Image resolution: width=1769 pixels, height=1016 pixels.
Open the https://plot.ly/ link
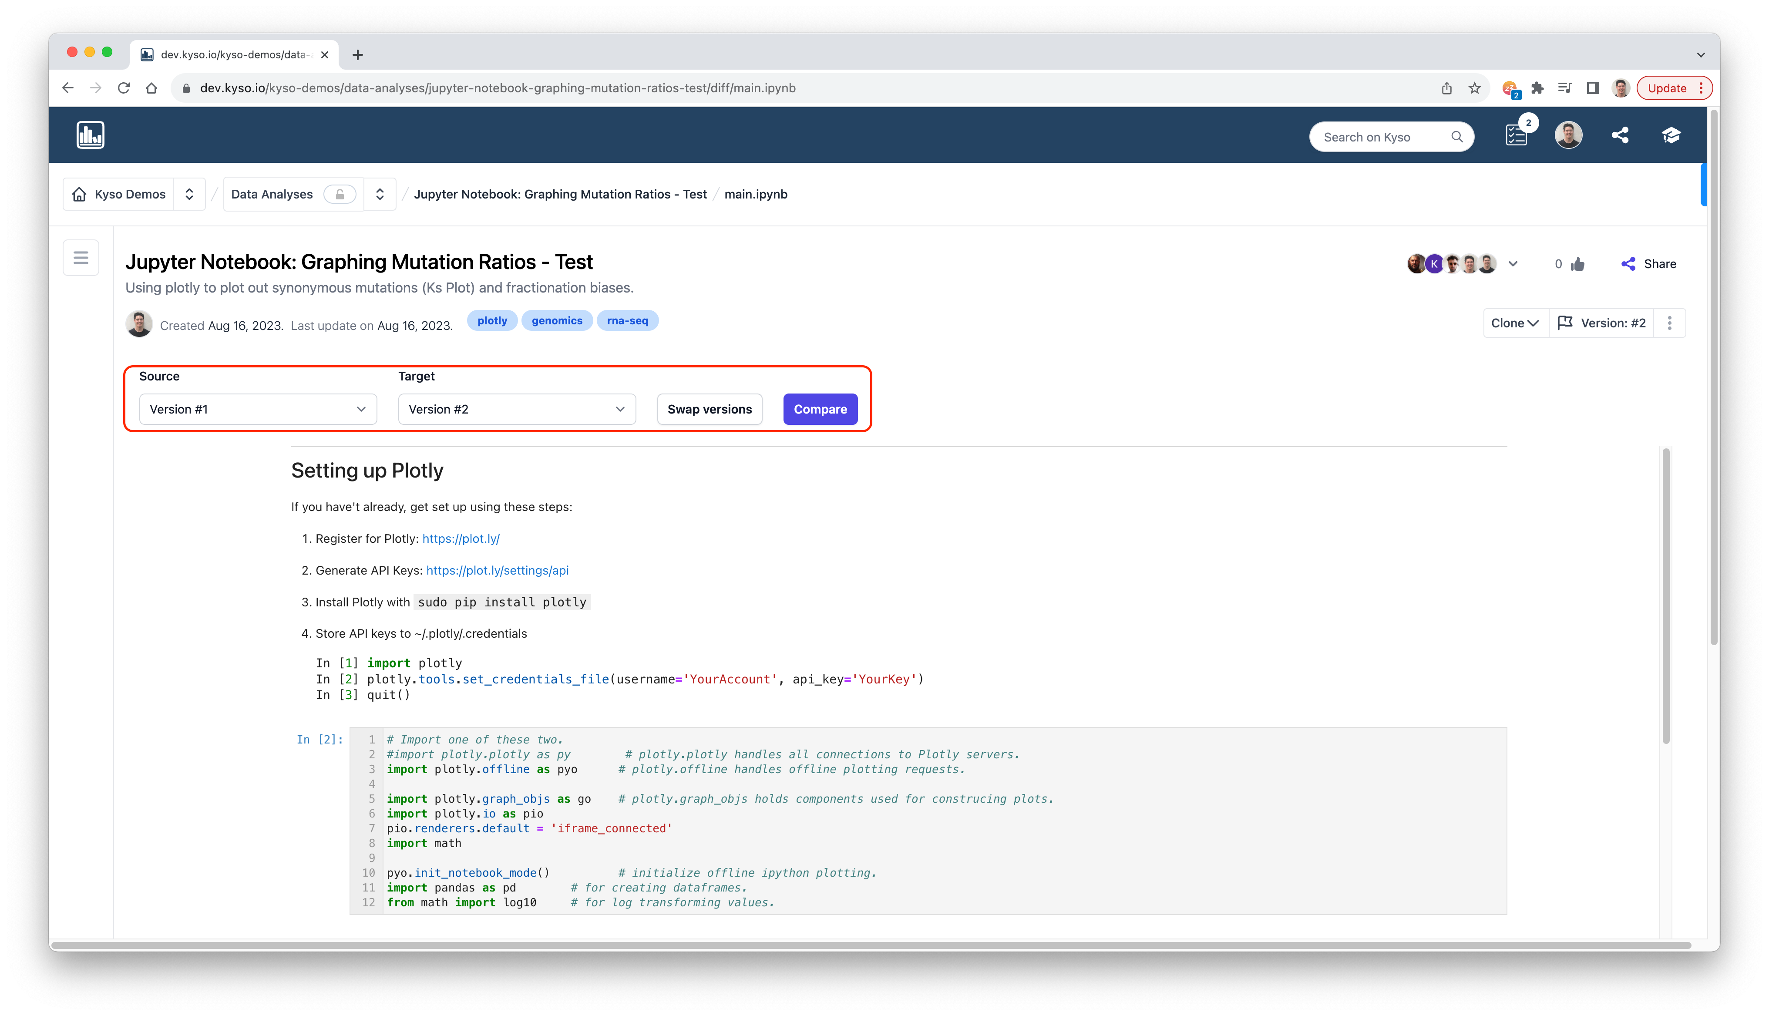click(461, 538)
